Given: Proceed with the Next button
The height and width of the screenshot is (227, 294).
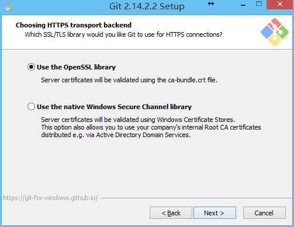Looking at the screenshot, I should (x=215, y=213).
